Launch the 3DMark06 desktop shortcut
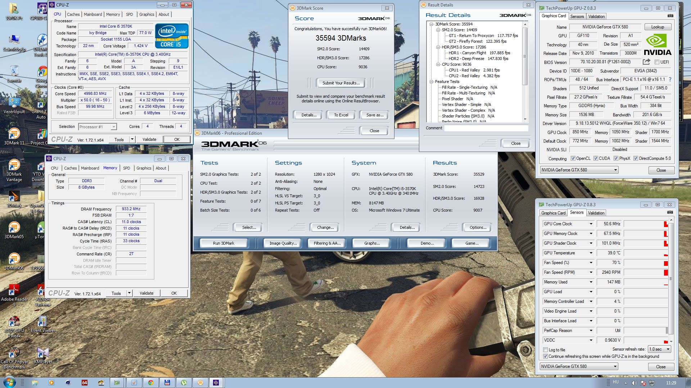 [14, 262]
